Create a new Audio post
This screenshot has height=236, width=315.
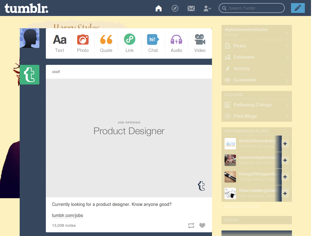[176, 44]
